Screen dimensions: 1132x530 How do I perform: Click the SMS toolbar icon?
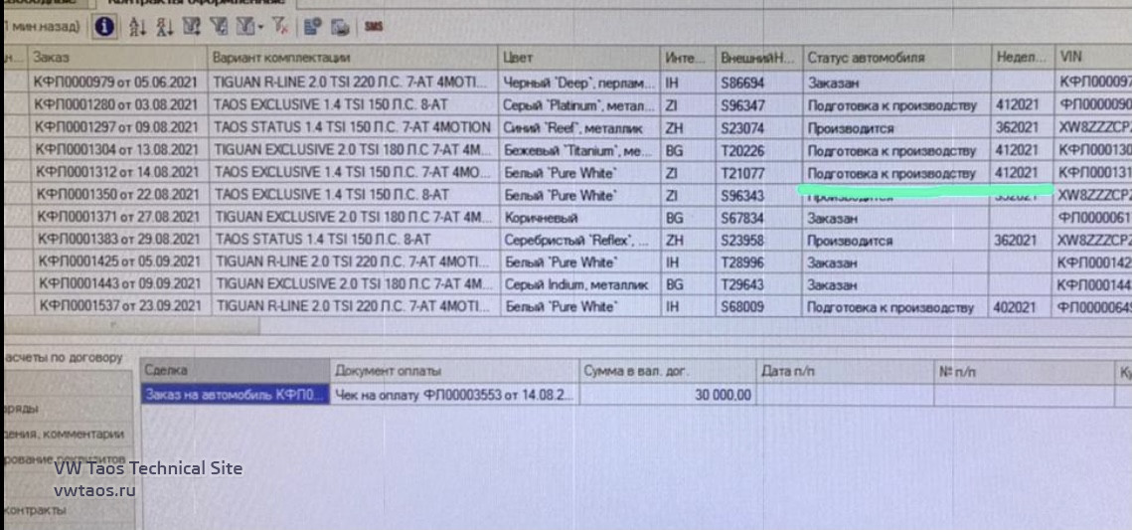pos(374,26)
